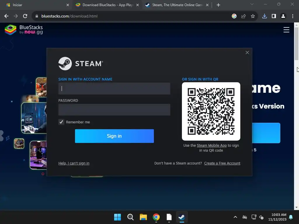Click the cloud sync tray icon
The image size is (299, 224).
(x=245, y=217)
